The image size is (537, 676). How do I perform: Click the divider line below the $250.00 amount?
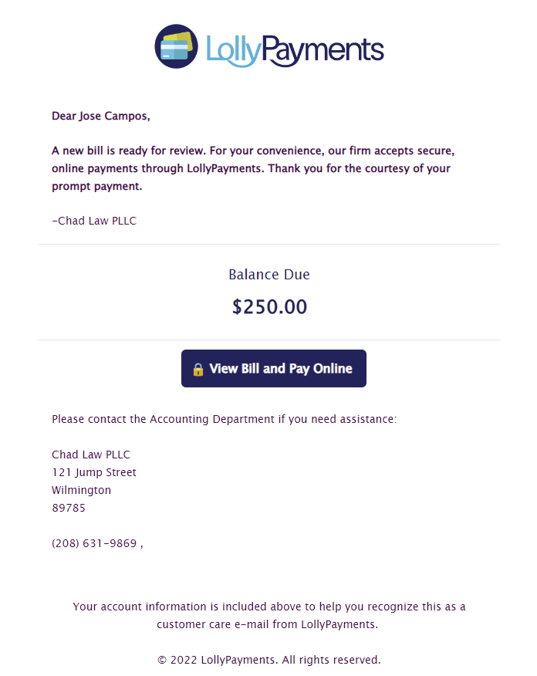click(x=269, y=340)
